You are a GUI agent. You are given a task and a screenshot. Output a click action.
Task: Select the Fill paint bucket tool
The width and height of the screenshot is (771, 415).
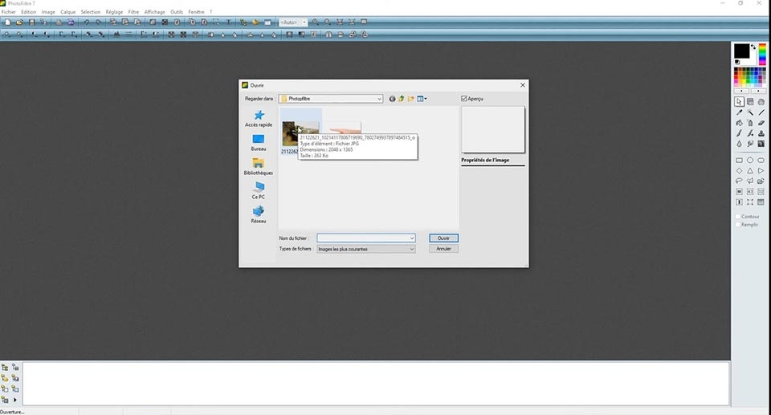739,123
